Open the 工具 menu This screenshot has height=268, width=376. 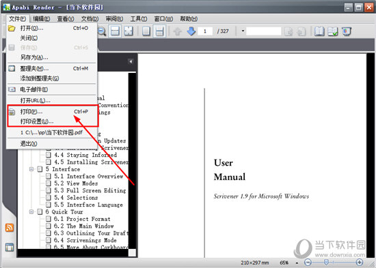139,18
